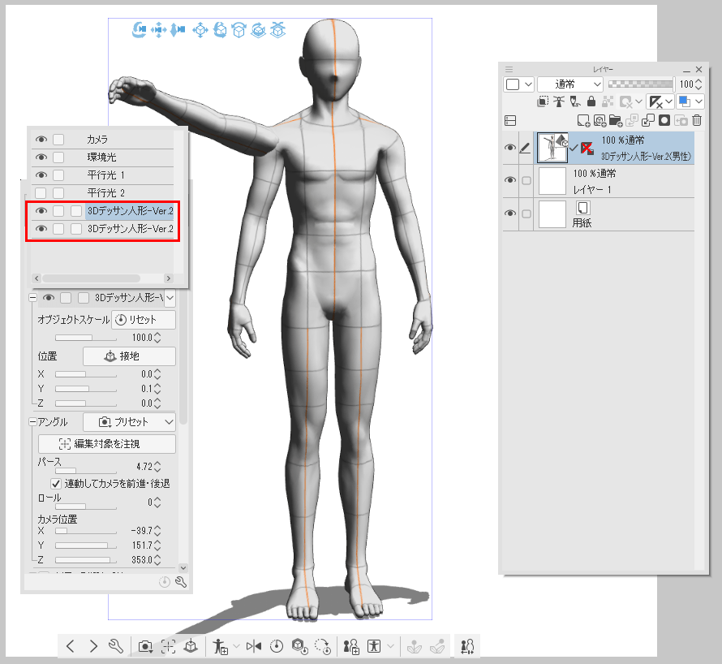This screenshot has width=722, height=664.
Task: Create a new raster layer
Action: (583, 121)
